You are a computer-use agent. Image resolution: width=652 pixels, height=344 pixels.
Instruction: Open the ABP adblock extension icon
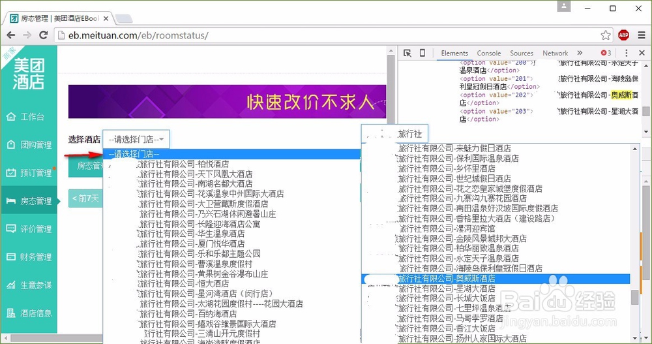point(623,35)
